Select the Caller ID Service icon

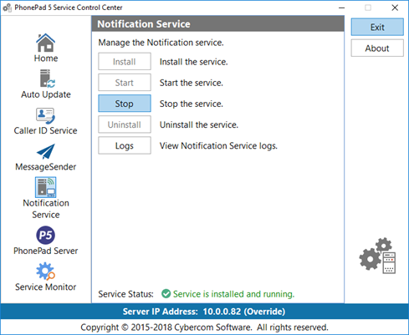(45, 116)
